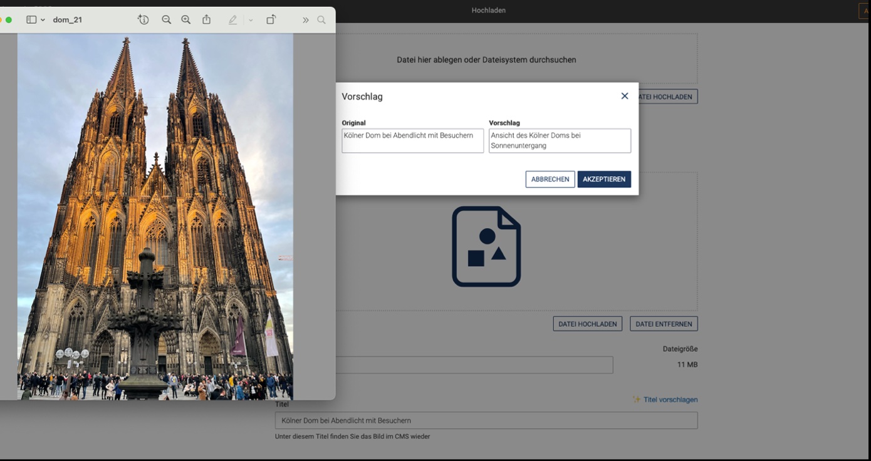
Task: Click the green maximize button of Preview
Action: (x=9, y=20)
